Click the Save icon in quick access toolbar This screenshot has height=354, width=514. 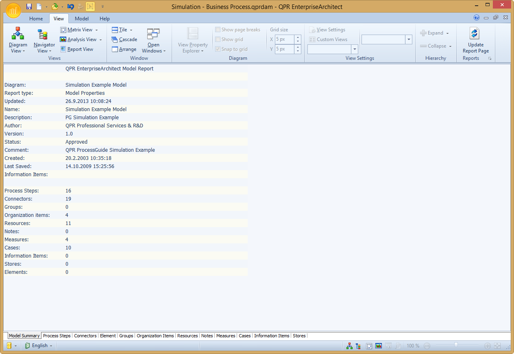coord(29,7)
